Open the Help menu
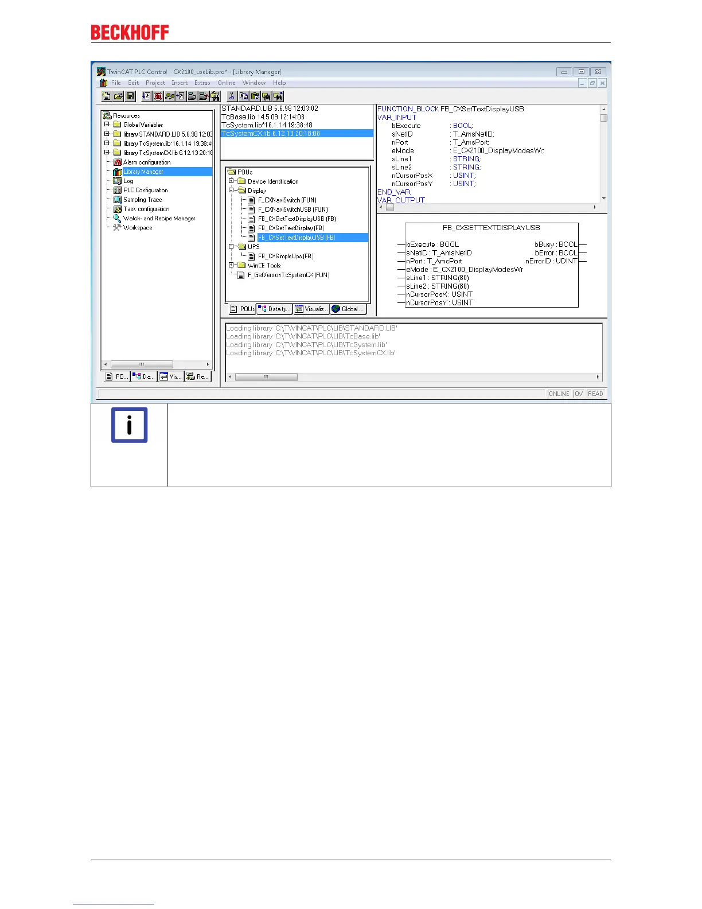 coord(279,83)
